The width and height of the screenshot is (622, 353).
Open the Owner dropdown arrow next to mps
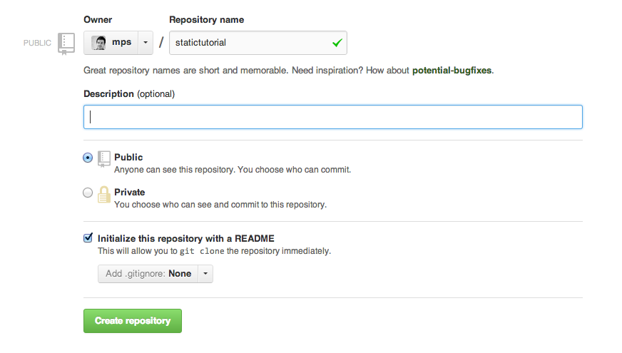[x=145, y=43]
